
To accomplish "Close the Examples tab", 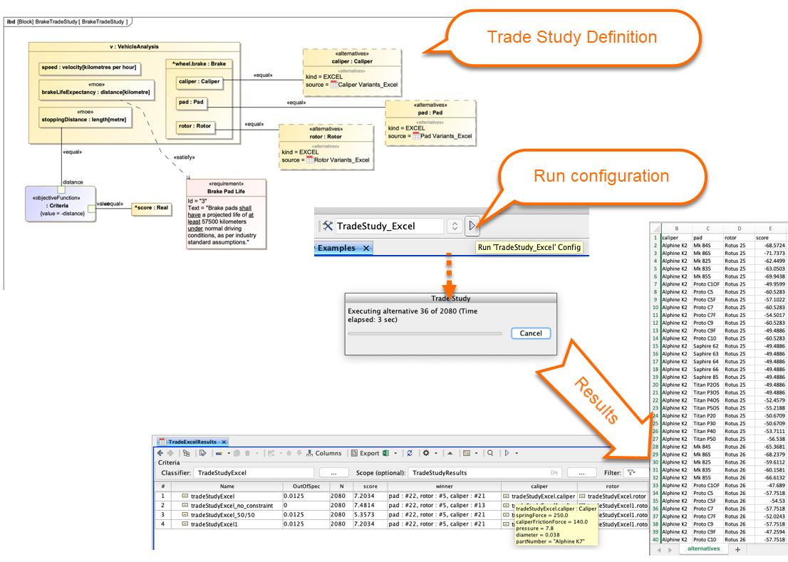I will click(366, 248).
